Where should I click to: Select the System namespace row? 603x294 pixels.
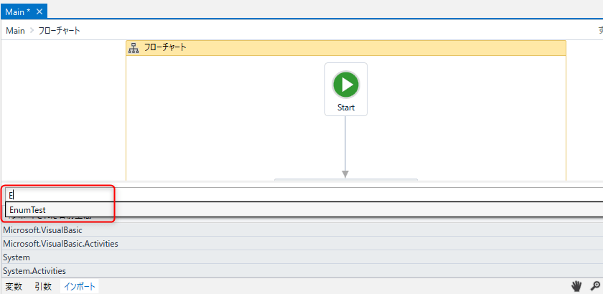17,257
